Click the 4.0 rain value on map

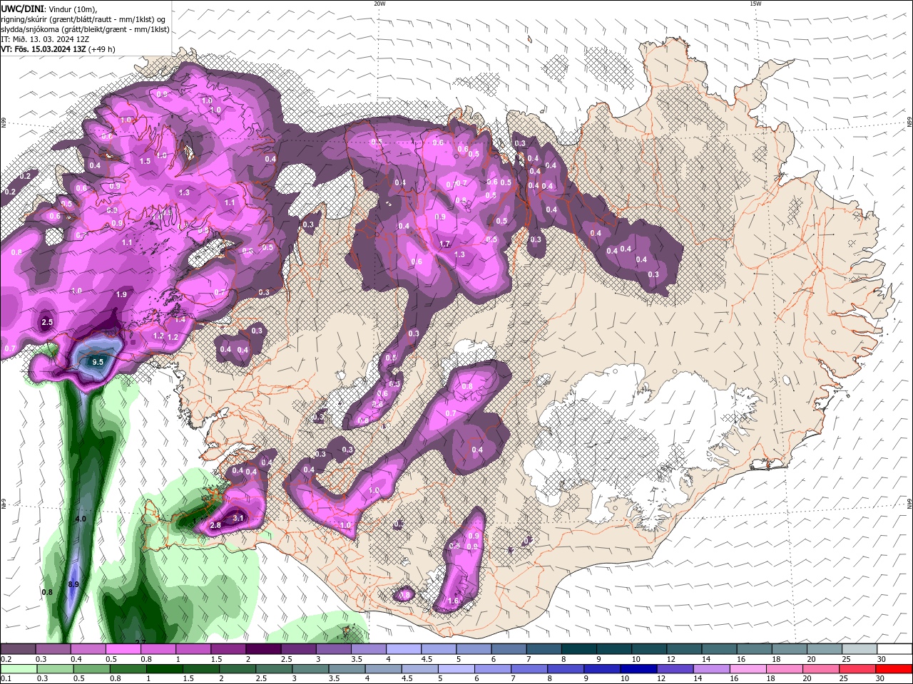point(81,519)
